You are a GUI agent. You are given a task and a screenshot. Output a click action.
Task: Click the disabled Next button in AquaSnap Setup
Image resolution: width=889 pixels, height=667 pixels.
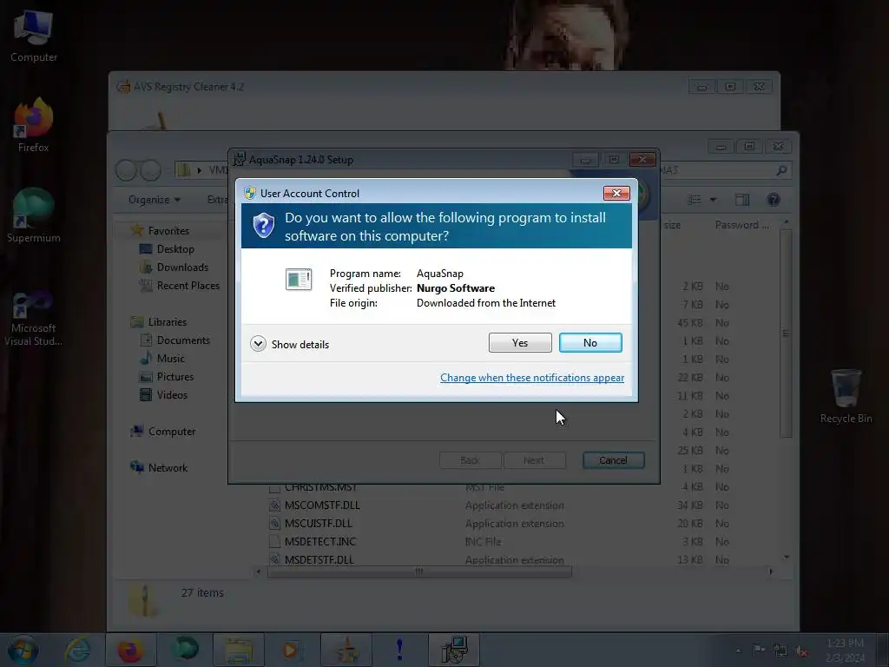[x=534, y=460]
